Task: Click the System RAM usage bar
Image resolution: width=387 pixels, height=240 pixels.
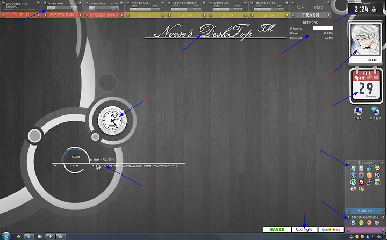Action: click(x=62, y=8)
